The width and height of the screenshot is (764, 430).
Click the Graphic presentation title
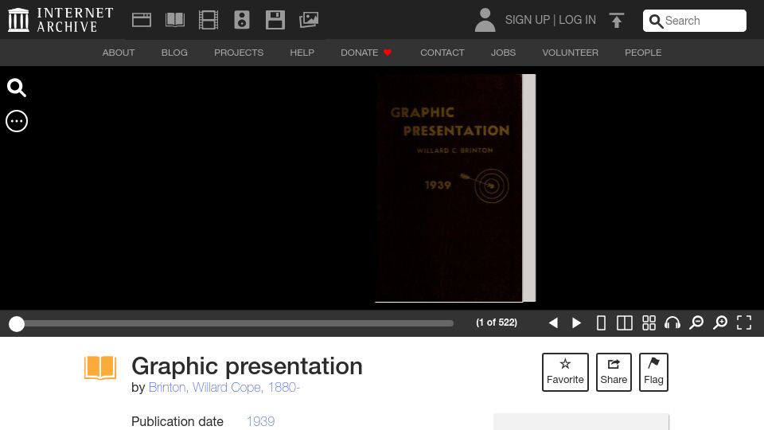point(247,366)
